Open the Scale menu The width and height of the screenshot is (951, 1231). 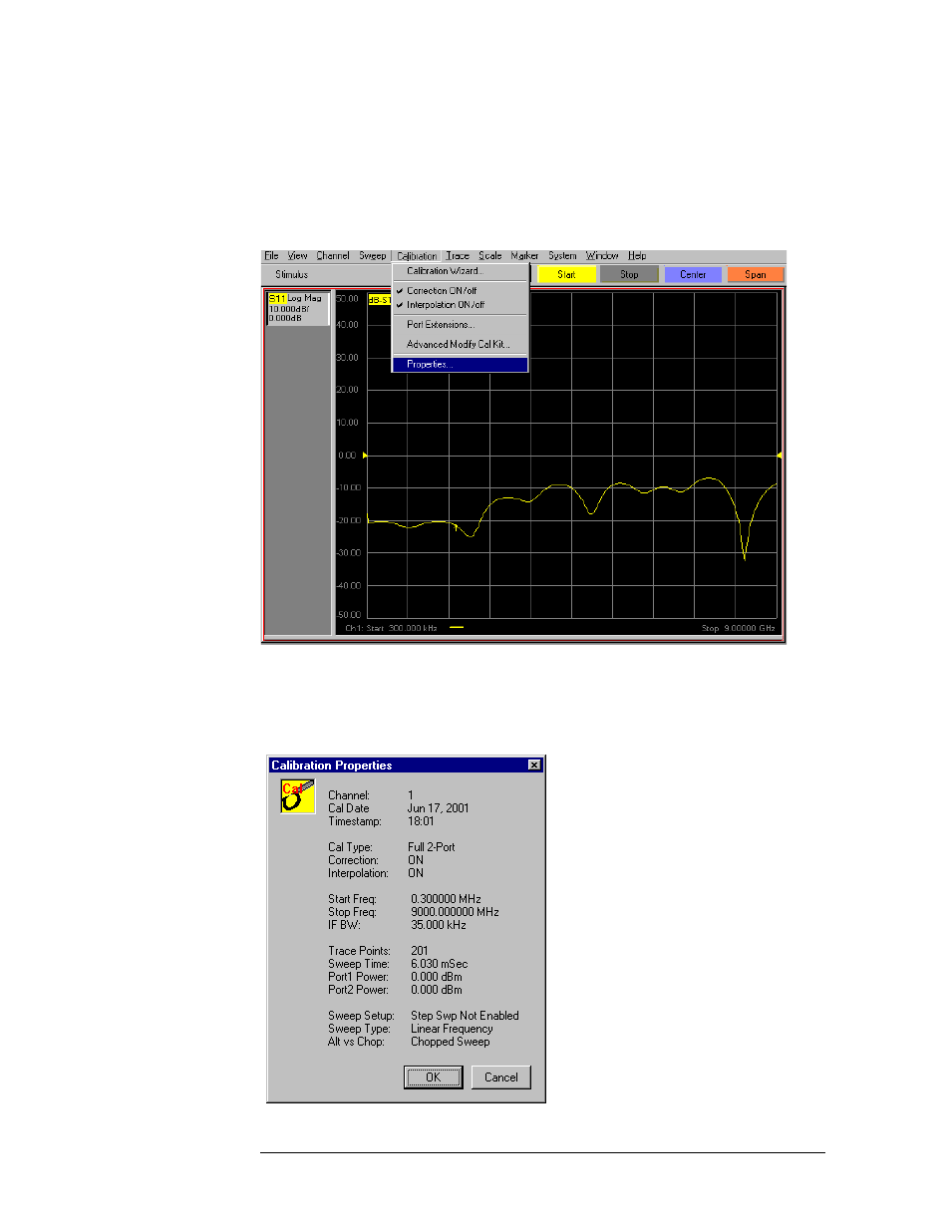[490, 256]
